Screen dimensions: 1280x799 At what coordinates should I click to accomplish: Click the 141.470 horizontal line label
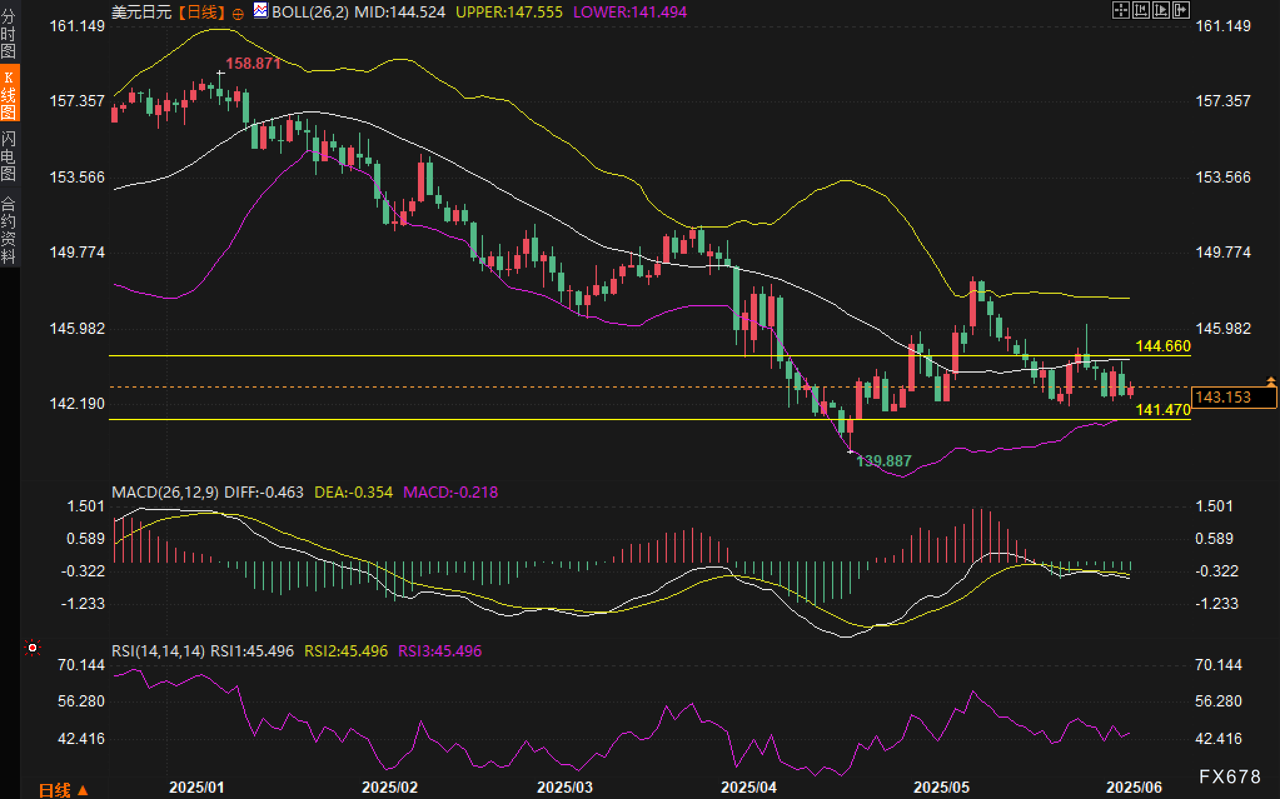[x=1162, y=410]
